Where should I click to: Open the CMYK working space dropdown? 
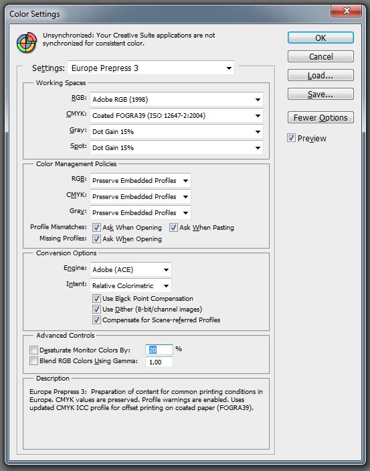pyautogui.click(x=177, y=116)
